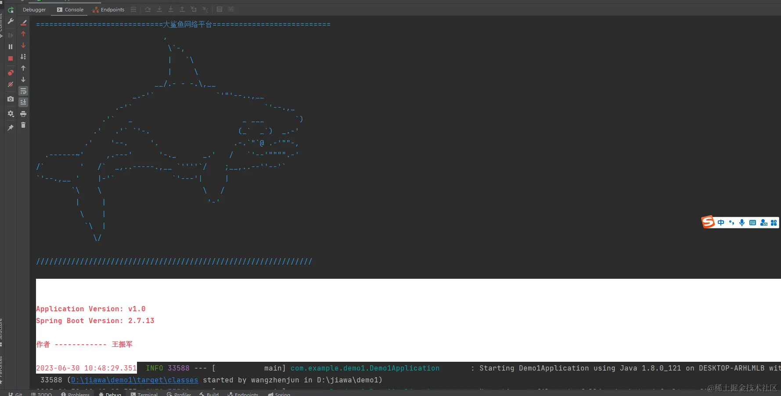781x396 pixels.
Task: Select Debug tool window tab
Action: [110, 394]
